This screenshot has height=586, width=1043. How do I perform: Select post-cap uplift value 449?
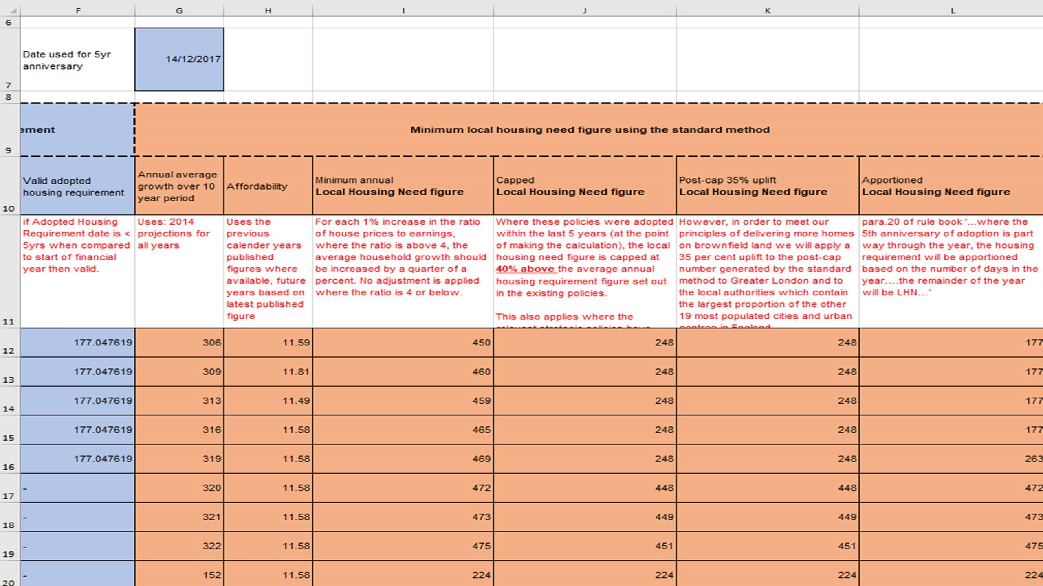(768, 517)
